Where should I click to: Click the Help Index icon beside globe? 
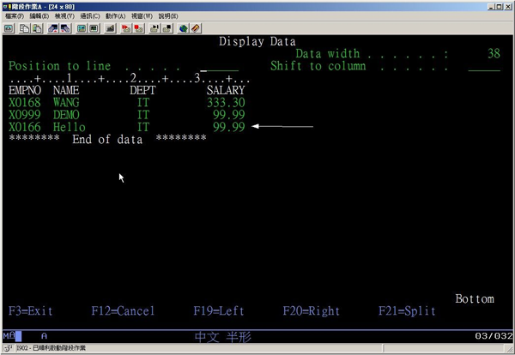click(197, 28)
